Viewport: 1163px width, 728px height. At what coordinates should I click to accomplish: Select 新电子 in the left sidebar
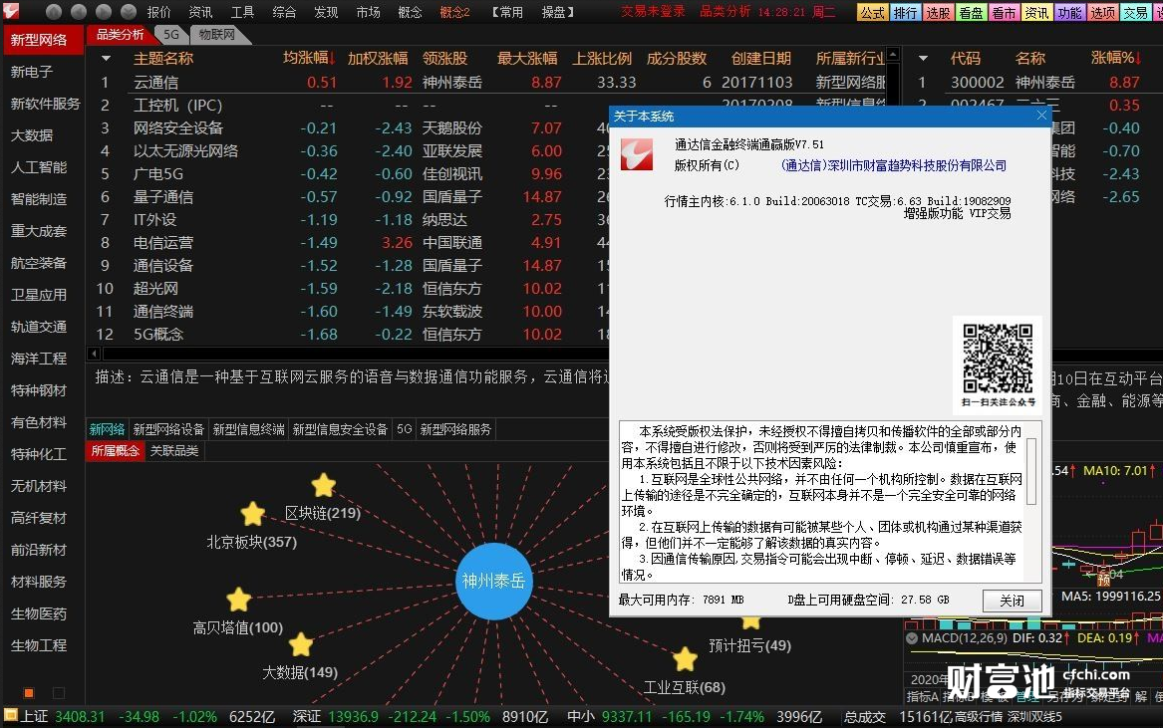coord(32,72)
